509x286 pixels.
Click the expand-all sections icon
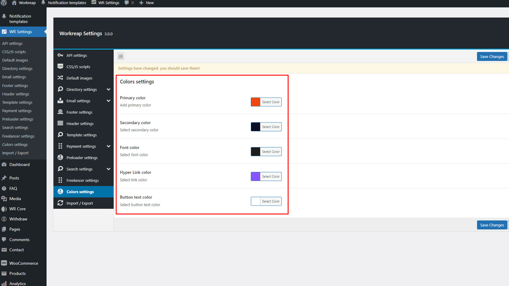point(121,56)
